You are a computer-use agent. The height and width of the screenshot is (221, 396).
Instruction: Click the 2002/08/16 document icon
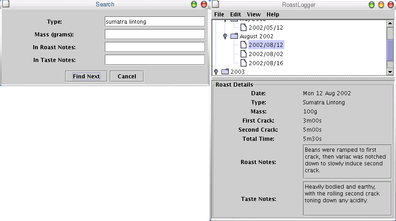[243, 63]
